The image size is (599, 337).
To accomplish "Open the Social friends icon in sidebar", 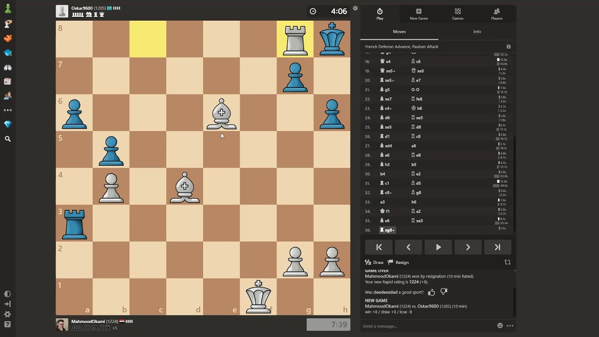I will [x=7, y=95].
